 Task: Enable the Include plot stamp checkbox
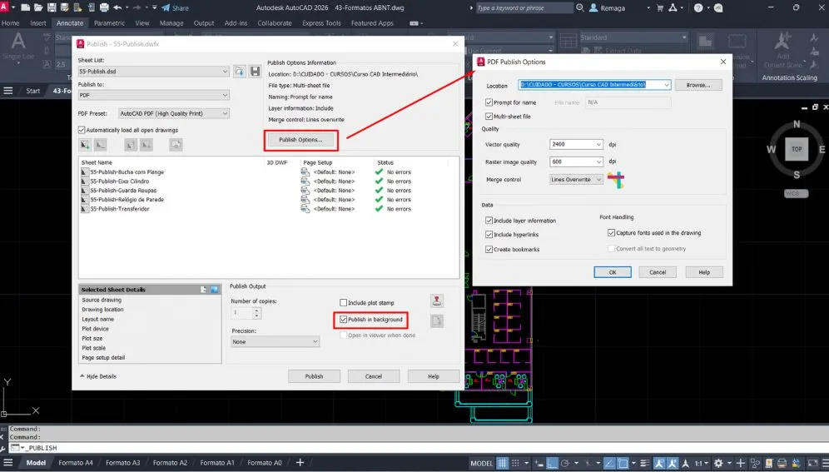(x=344, y=303)
